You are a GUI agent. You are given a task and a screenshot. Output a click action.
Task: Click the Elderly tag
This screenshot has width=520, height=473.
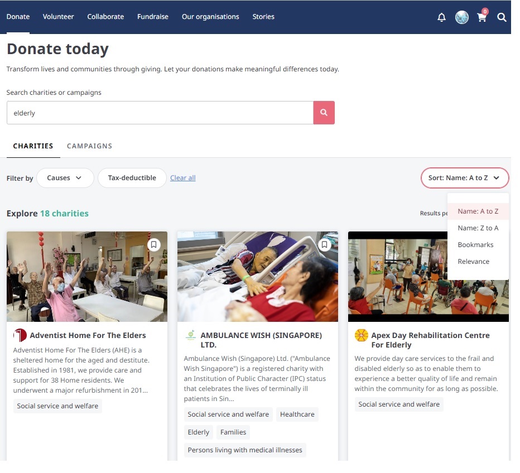tap(198, 432)
